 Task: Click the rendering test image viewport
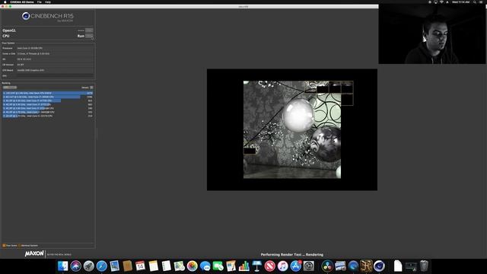click(292, 129)
